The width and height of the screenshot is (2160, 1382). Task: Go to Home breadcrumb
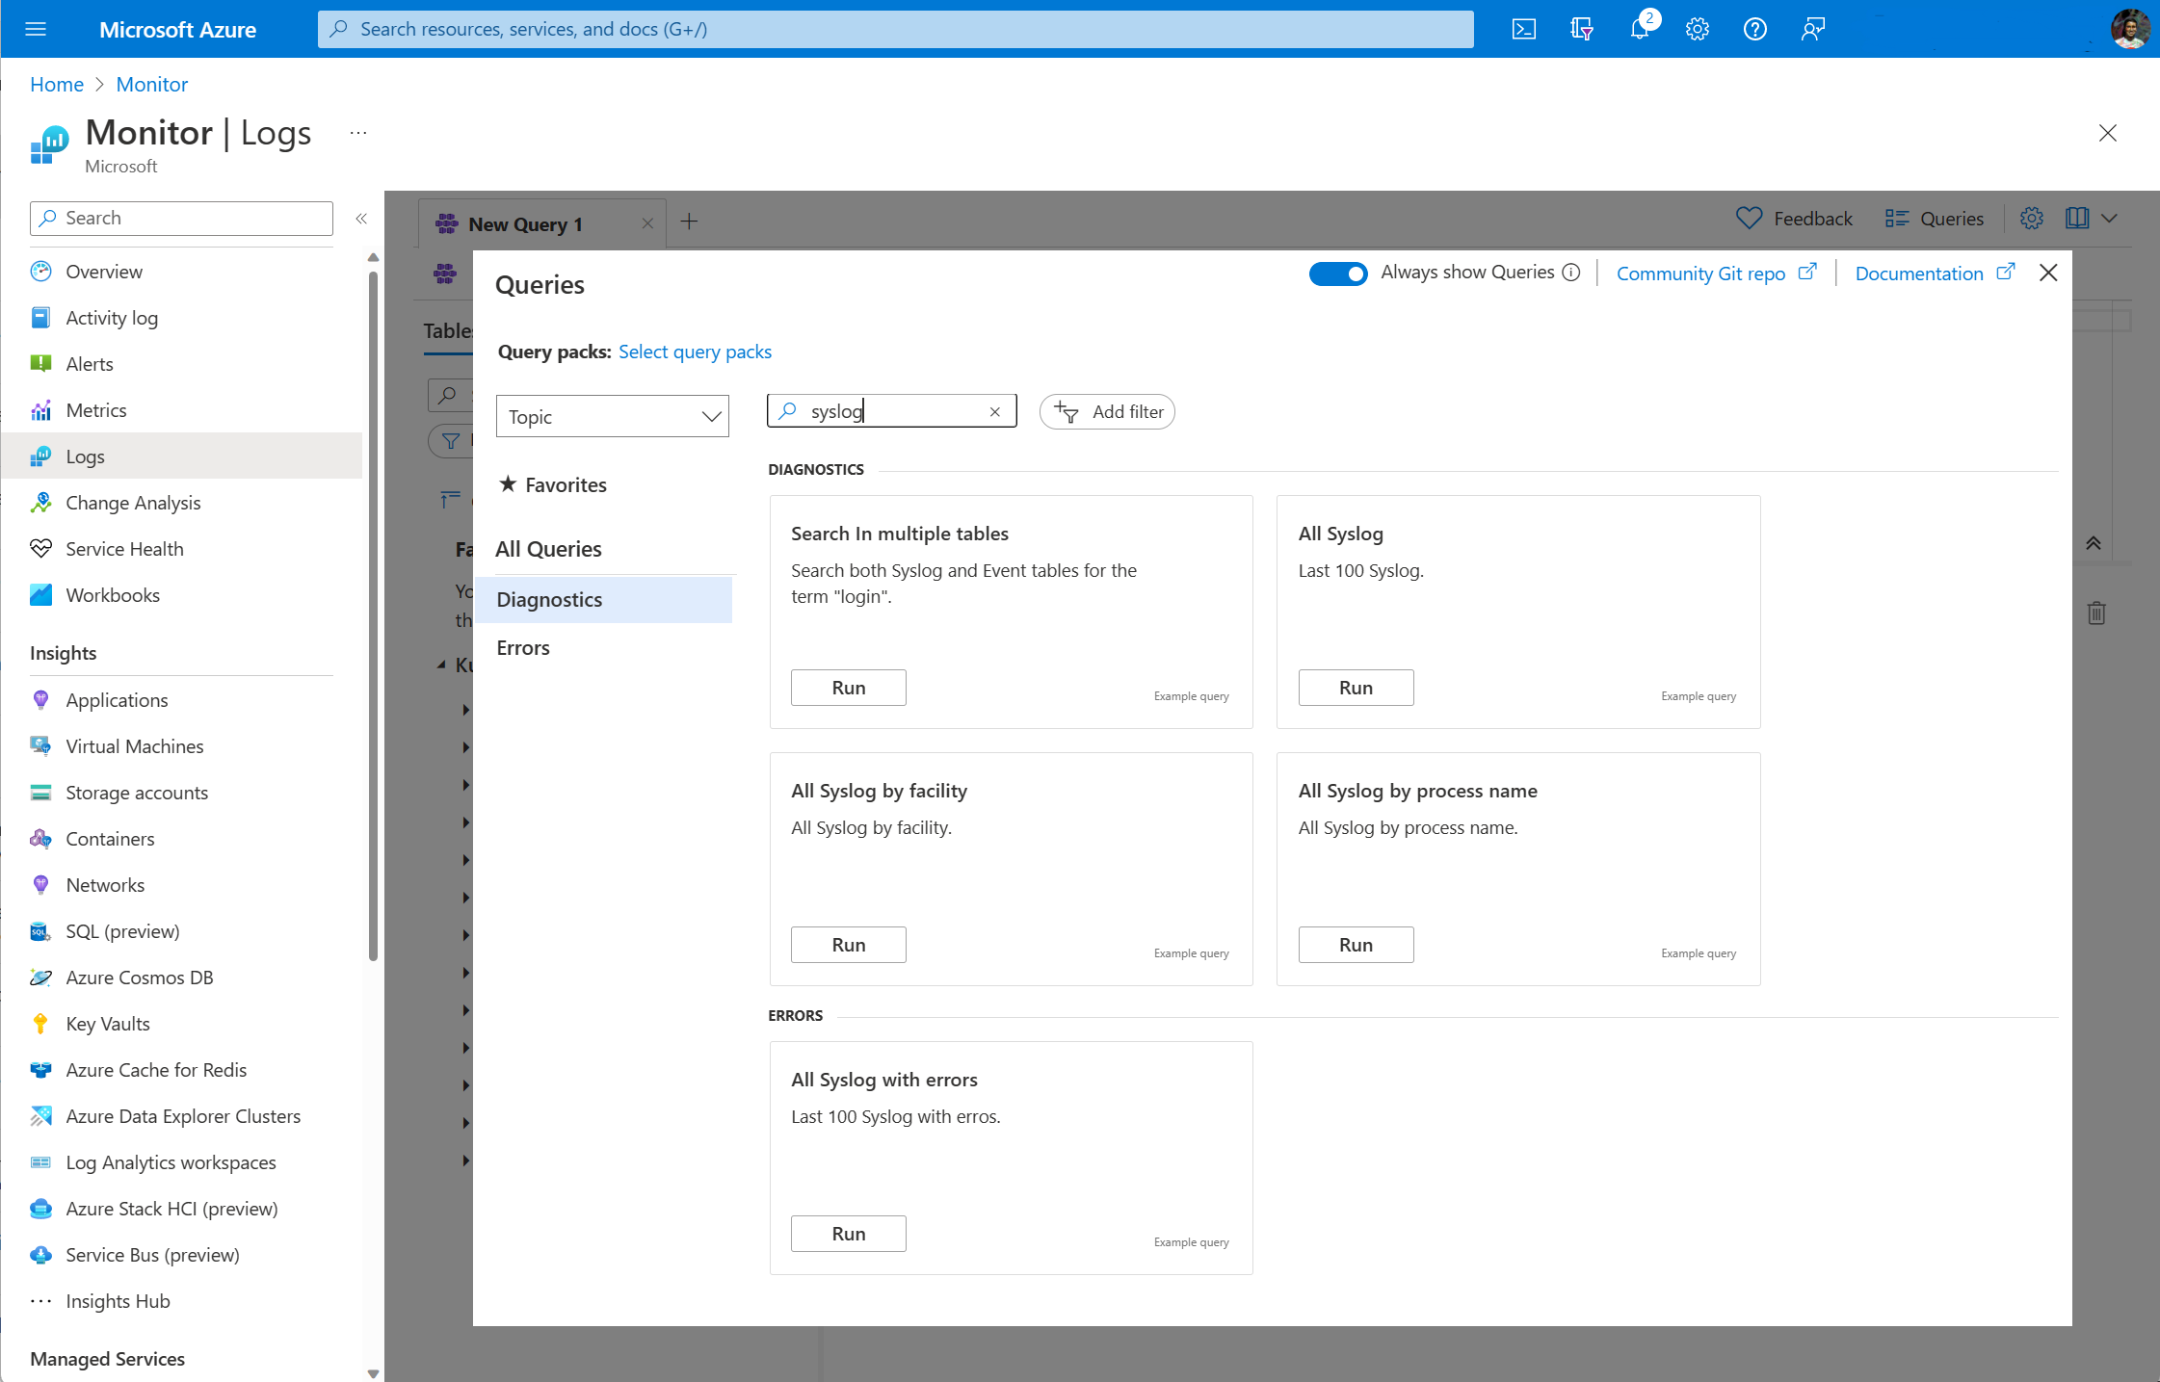(57, 84)
